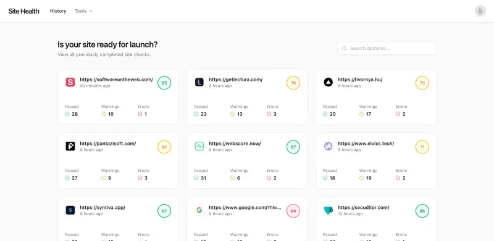Open the History nav item
Viewport: 494px width, 241px height.
[58, 11]
